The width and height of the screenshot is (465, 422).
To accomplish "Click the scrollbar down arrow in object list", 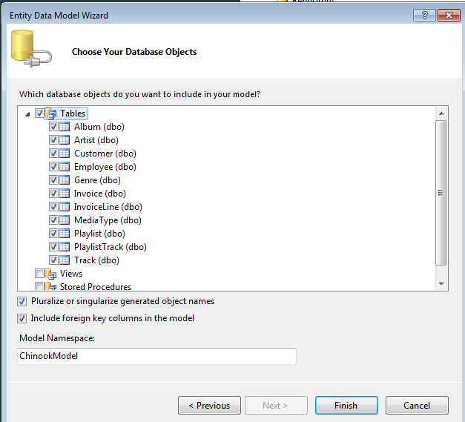I will (441, 284).
